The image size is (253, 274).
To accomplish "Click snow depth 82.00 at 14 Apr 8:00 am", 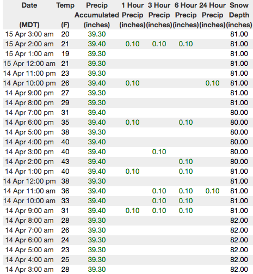I will point(239,221).
